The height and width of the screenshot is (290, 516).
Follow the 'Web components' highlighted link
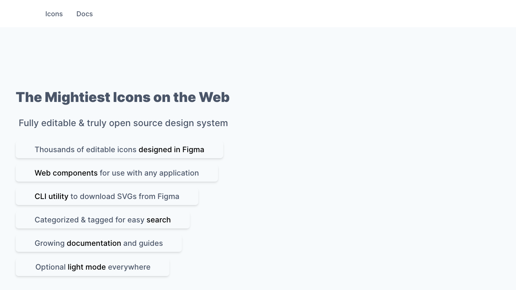click(66, 173)
